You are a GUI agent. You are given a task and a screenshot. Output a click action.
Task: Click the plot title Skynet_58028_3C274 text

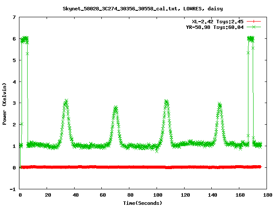143,9
